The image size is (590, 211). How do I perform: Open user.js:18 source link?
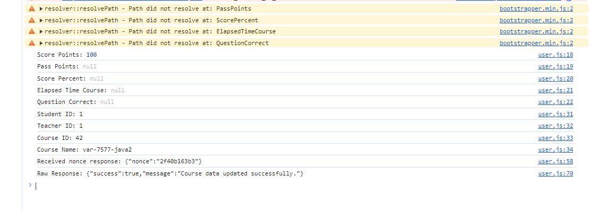(x=555, y=55)
